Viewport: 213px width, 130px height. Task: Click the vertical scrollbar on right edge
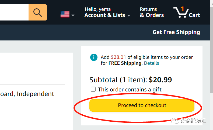(x=211, y=81)
